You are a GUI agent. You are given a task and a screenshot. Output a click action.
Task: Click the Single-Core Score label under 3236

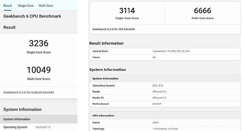click(x=39, y=52)
